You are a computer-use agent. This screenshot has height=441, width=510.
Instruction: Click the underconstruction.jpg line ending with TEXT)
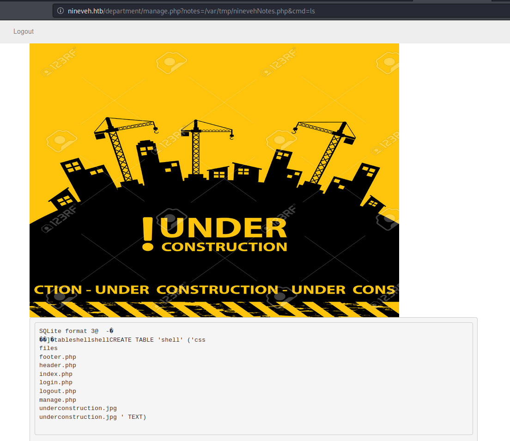point(93,417)
